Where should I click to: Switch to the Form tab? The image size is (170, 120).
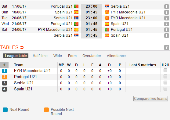(72, 56)
